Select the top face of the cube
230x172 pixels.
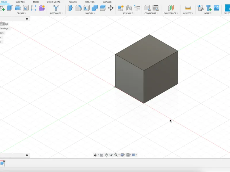pos(147,52)
